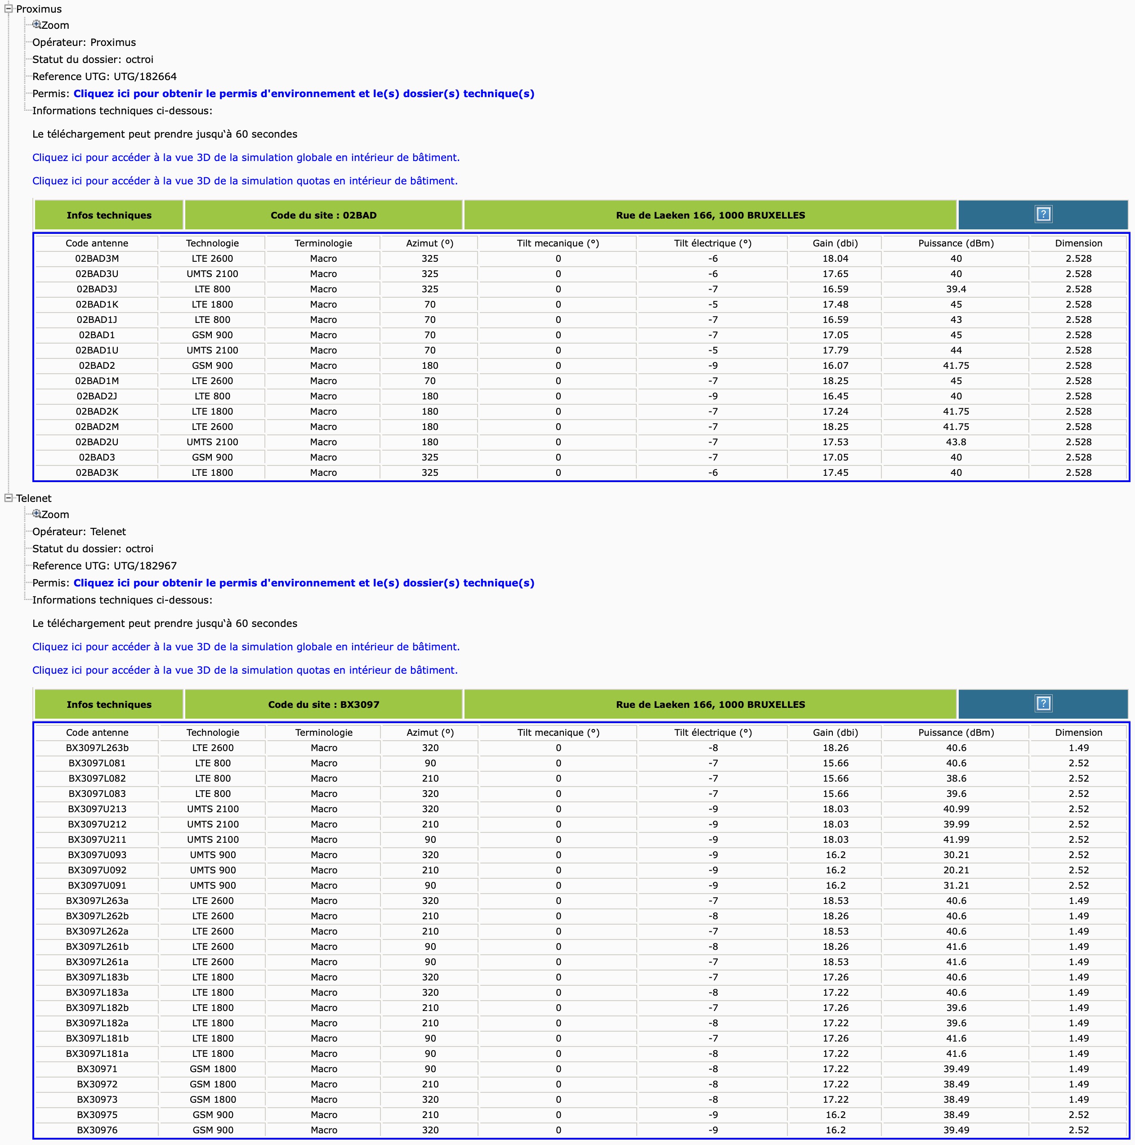
Task: Click gain value 18.04 in 02BAD3M row
Action: click(x=835, y=259)
